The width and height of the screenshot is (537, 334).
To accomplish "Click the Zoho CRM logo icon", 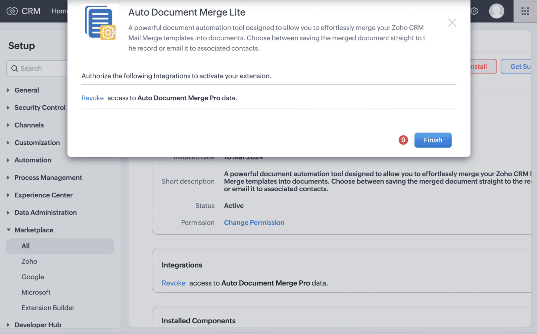I will [12, 11].
